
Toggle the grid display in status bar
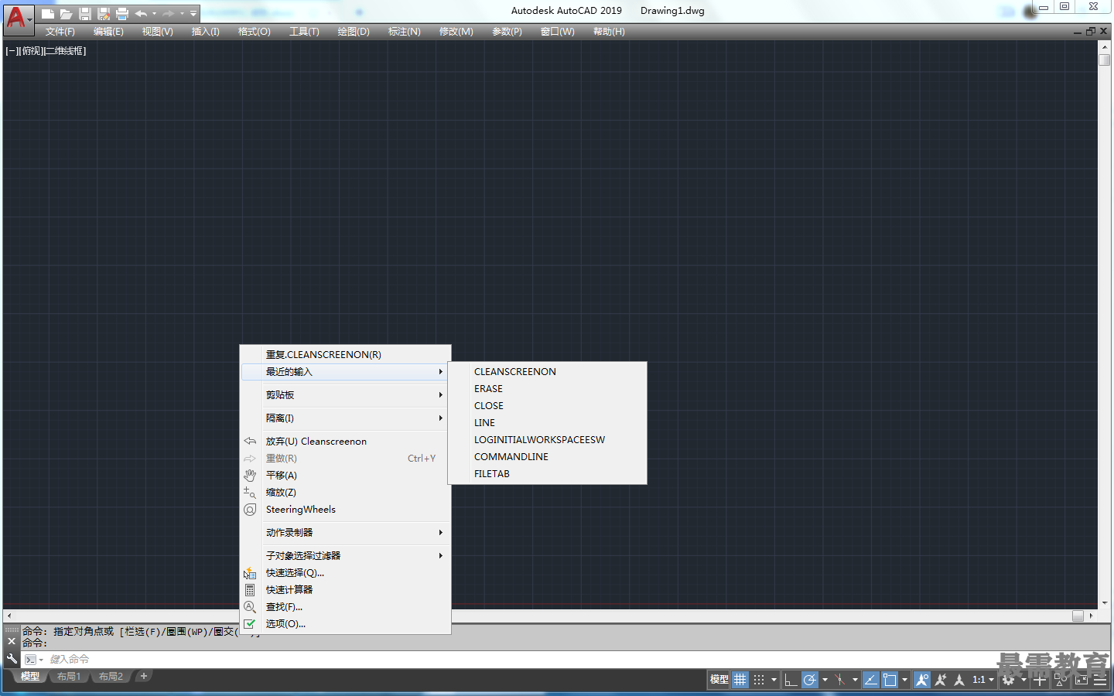tap(740, 680)
